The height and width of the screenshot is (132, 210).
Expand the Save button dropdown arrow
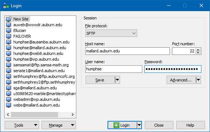(x=117, y=80)
